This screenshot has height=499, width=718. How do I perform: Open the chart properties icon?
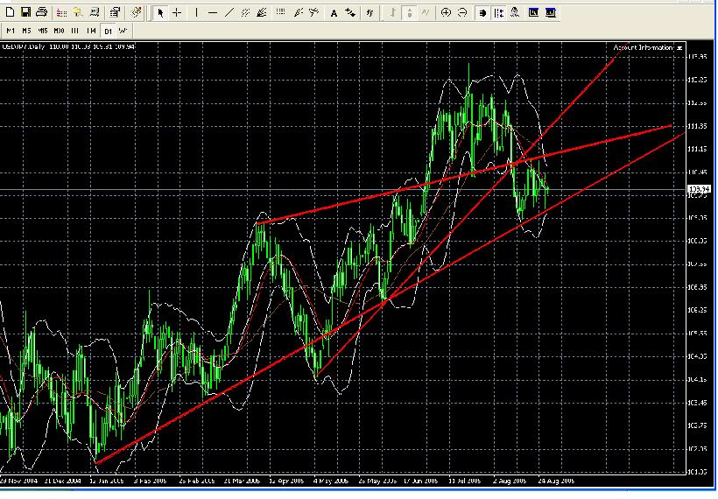(115, 13)
